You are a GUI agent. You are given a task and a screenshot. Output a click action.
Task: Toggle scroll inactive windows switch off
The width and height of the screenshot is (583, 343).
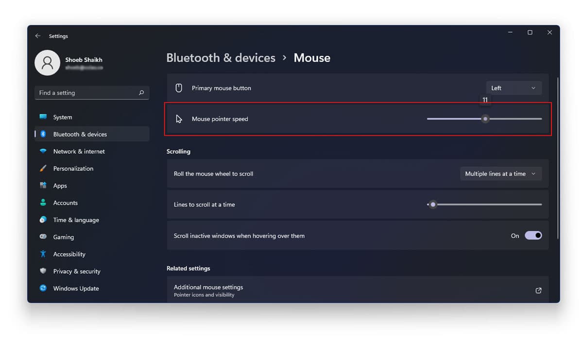tap(533, 235)
